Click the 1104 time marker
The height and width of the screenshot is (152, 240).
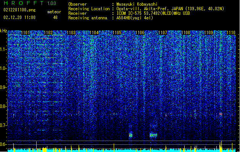tap(94, 33)
